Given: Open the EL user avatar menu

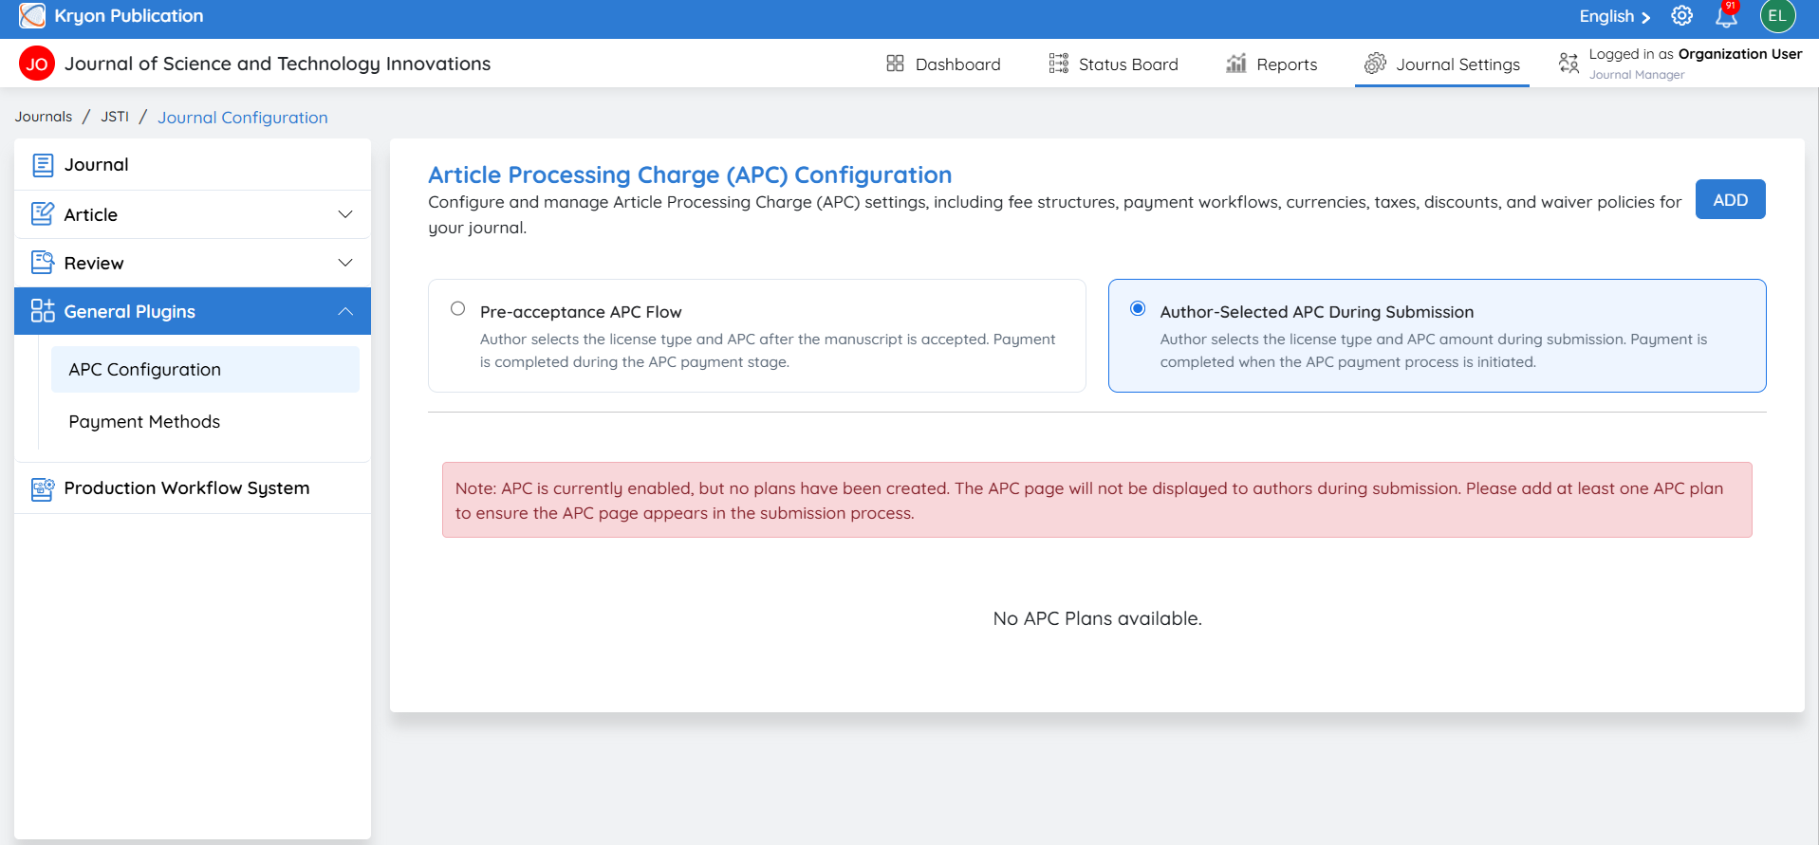Looking at the screenshot, I should coord(1777,16).
